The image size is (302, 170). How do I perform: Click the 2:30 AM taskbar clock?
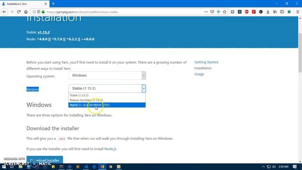point(283,167)
